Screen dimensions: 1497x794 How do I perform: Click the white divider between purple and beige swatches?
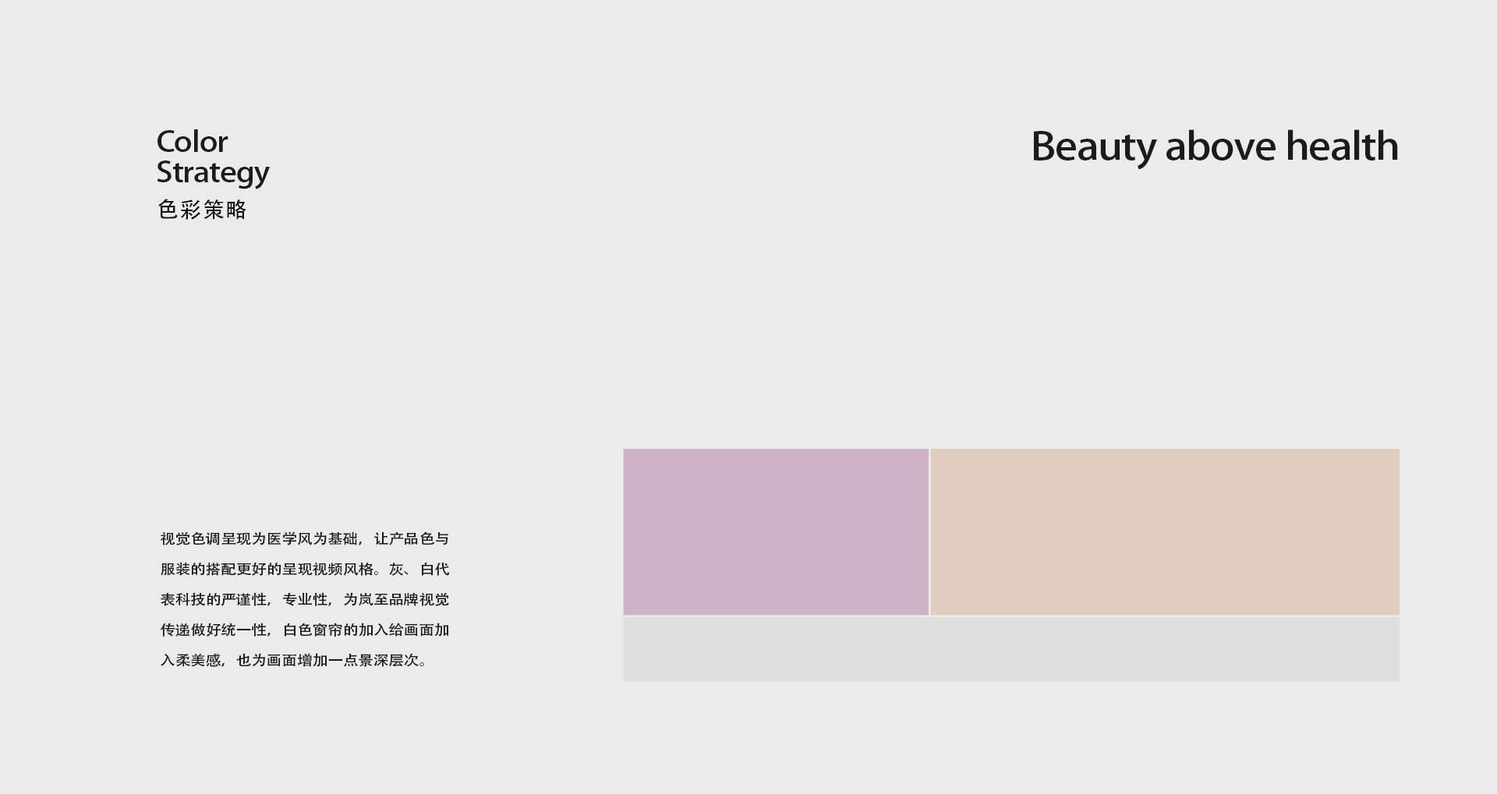tap(929, 531)
